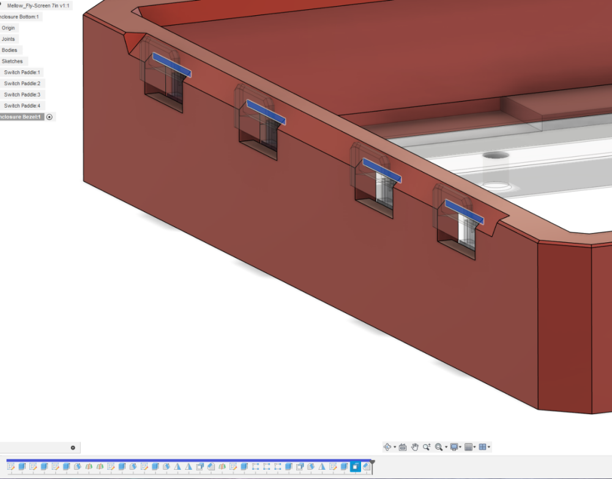Open Display Settings monitor icon

coord(454,447)
